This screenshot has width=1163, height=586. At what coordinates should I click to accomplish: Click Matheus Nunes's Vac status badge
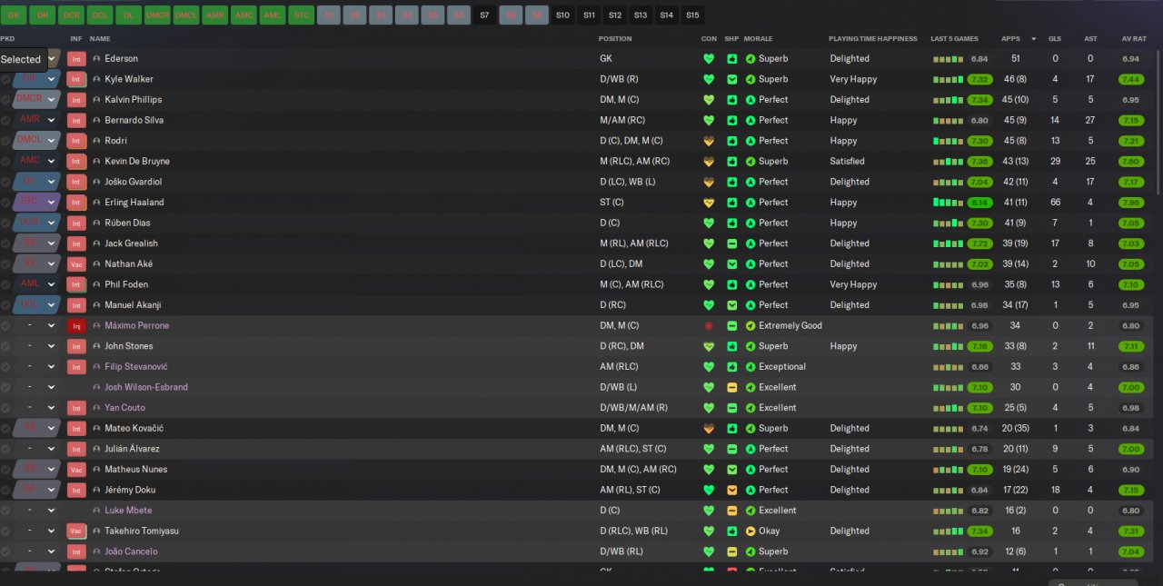coord(76,470)
